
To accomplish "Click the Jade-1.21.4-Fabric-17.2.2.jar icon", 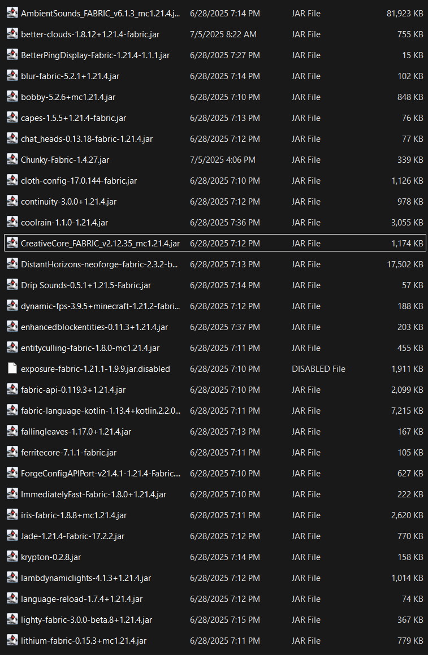I will click(x=12, y=536).
